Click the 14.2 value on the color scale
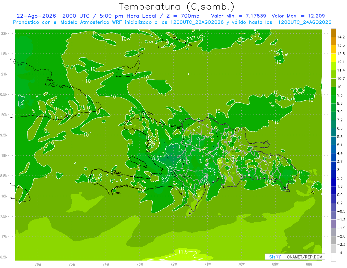The height and width of the screenshot is (268, 347). [x=341, y=37]
